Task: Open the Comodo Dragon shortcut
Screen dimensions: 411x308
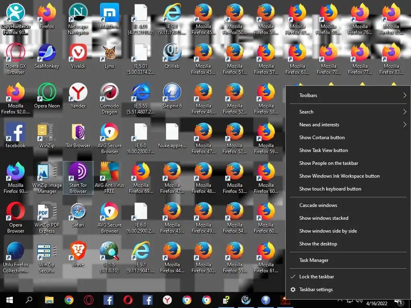Action: [109, 99]
